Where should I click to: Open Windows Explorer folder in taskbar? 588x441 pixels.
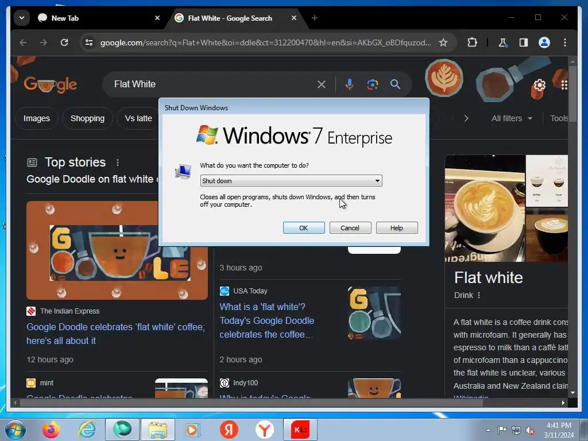point(158,430)
